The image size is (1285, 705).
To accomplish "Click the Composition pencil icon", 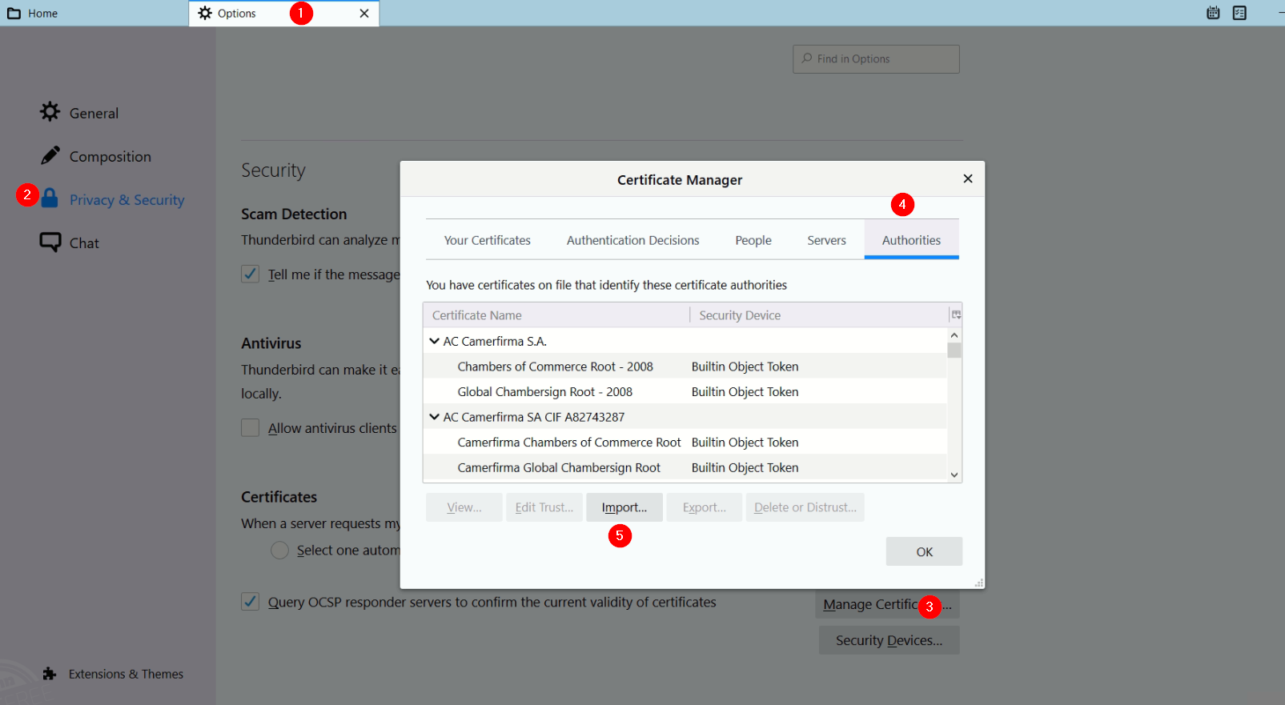I will [50, 155].
